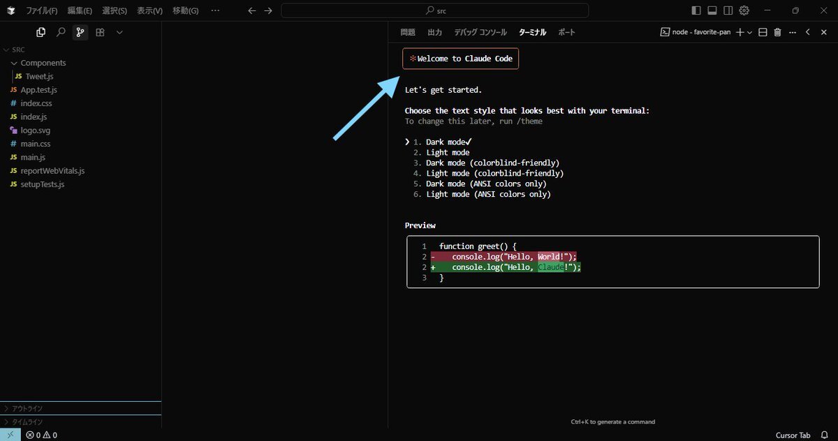
Task: Open the 選択(S) menu
Action: click(115, 11)
